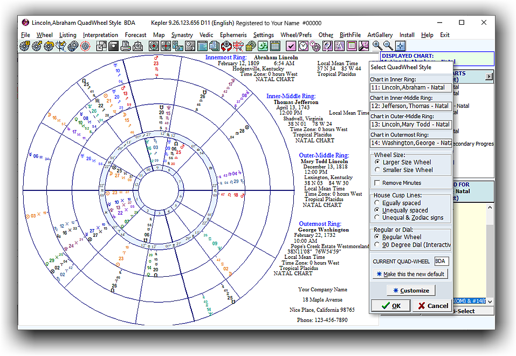Select Smaller Size Wheel option
The height and width of the screenshot is (356, 516).
point(377,170)
